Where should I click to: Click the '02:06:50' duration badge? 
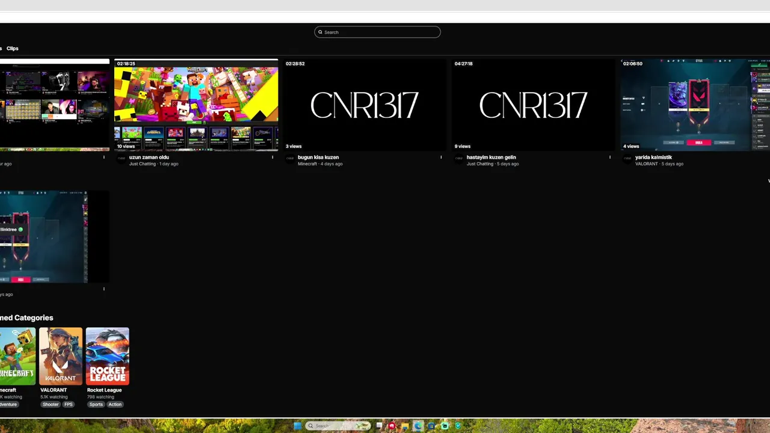(632, 64)
